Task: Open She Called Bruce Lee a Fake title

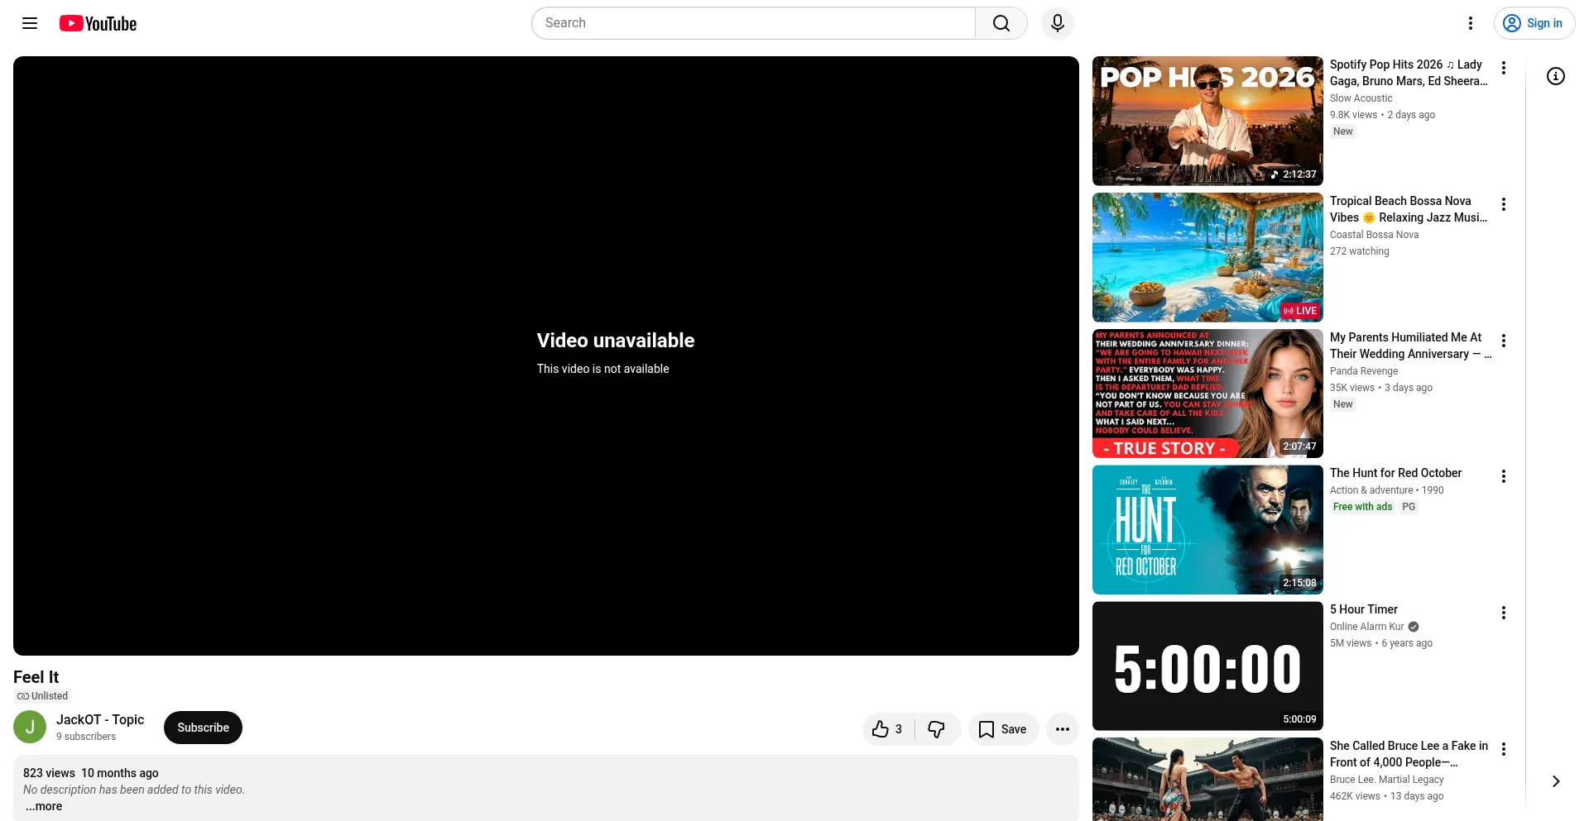Action: pyautogui.click(x=1409, y=754)
